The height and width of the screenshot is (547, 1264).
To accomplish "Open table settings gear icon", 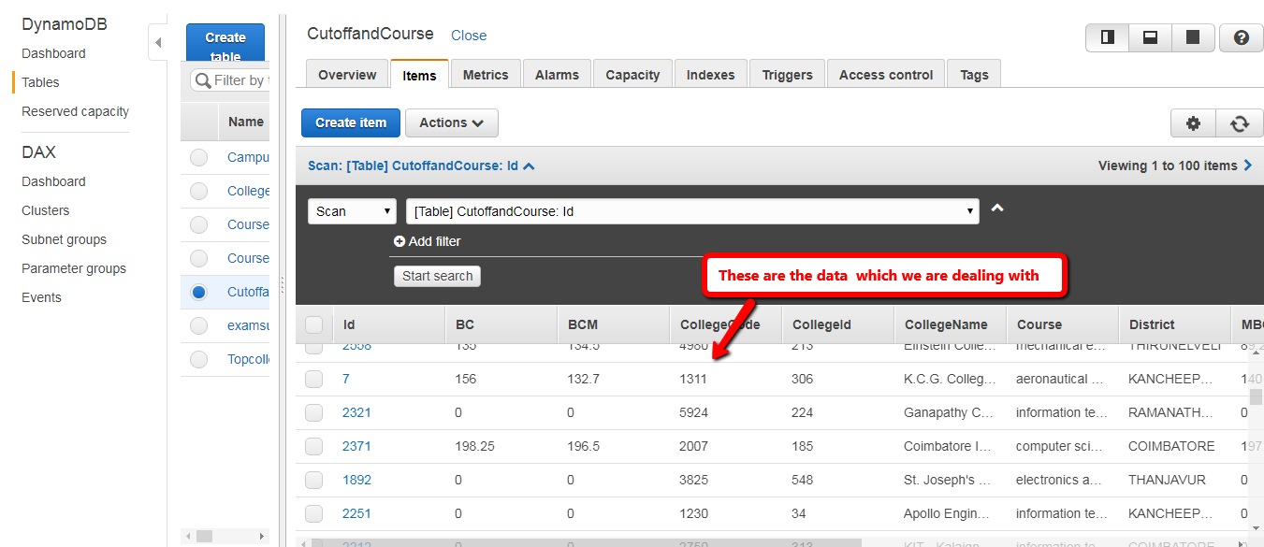I will pos(1193,123).
